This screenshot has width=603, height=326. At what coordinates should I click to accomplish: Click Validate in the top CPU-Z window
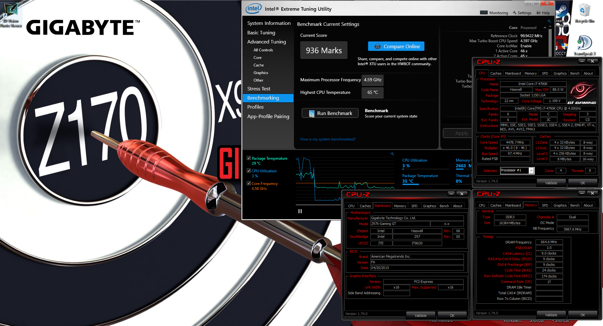pos(551,183)
